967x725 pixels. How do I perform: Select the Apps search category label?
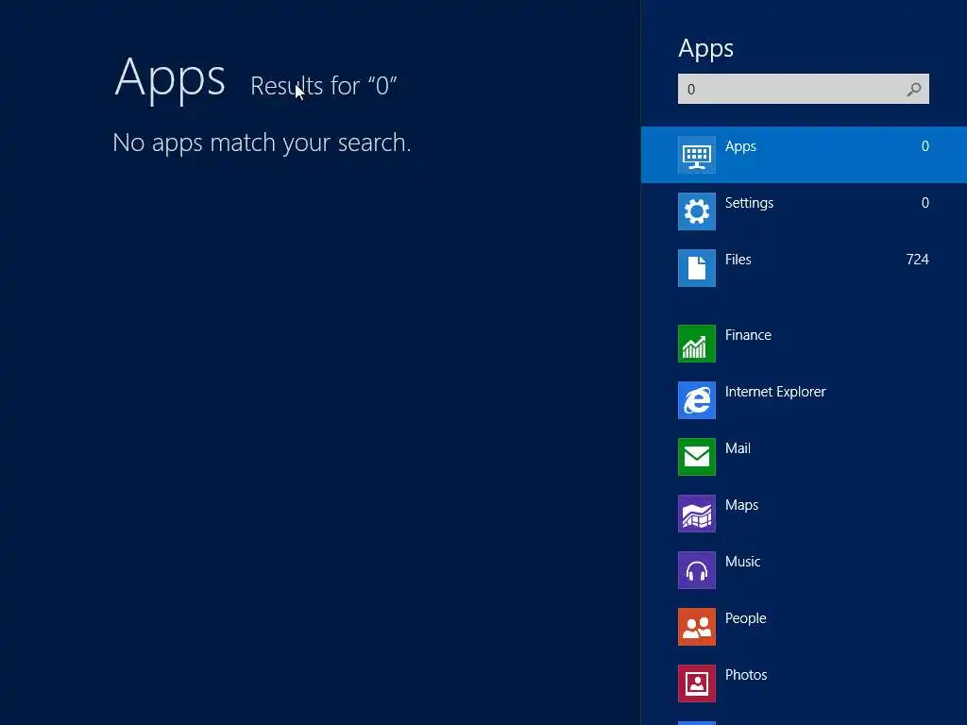tap(740, 146)
